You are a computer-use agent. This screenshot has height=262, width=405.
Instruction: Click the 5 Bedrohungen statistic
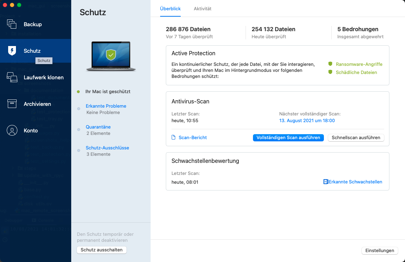(x=358, y=29)
